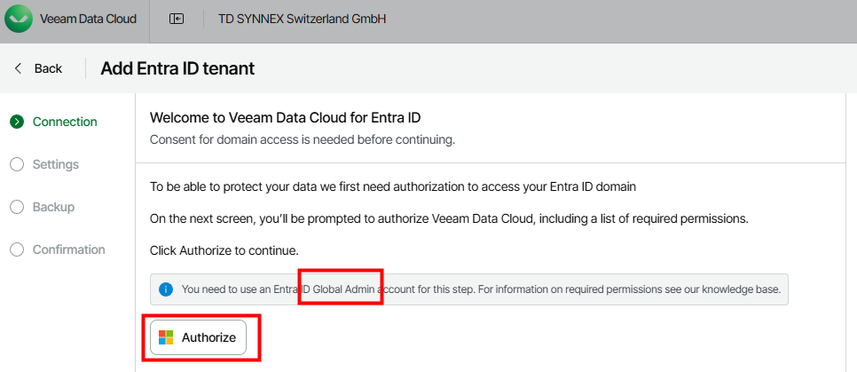This screenshot has height=372, width=857.
Task: Switch to the Backup wizard step label
Action: coord(53,207)
